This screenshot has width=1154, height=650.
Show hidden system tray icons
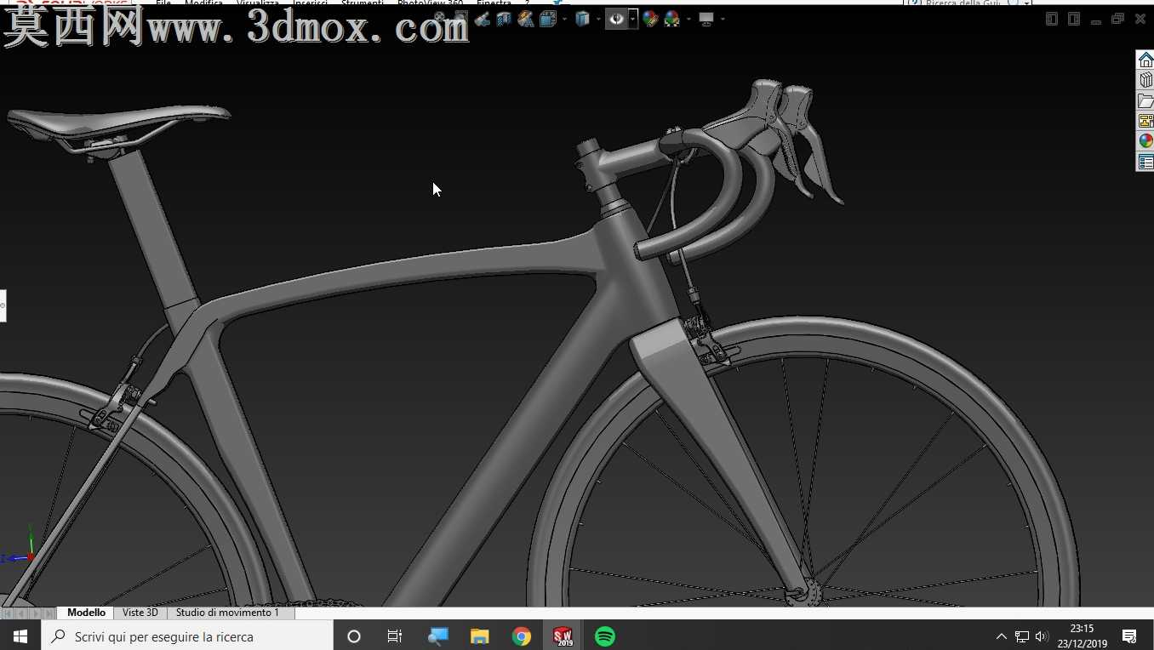pyautogui.click(x=1002, y=636)
